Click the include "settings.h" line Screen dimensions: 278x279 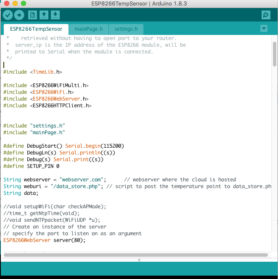tap(34, 126)
